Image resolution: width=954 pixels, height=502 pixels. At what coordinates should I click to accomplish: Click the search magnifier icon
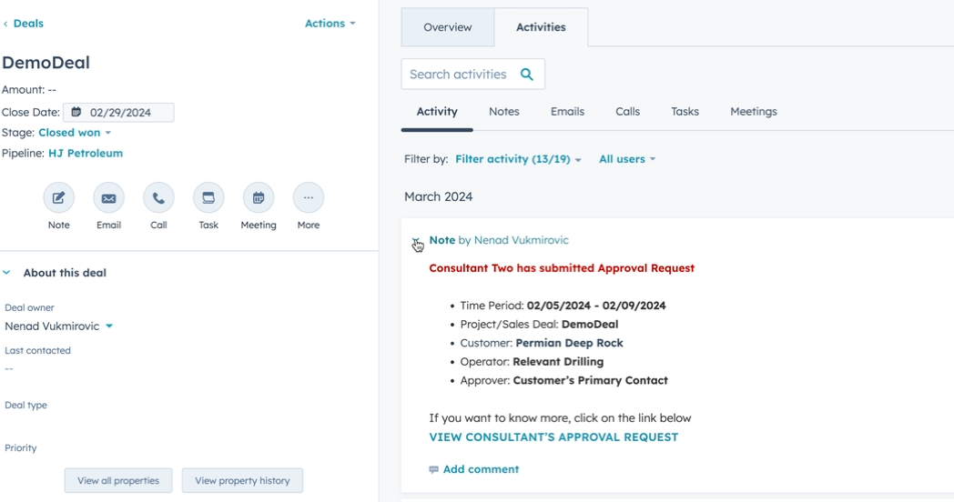click(526, 75)
